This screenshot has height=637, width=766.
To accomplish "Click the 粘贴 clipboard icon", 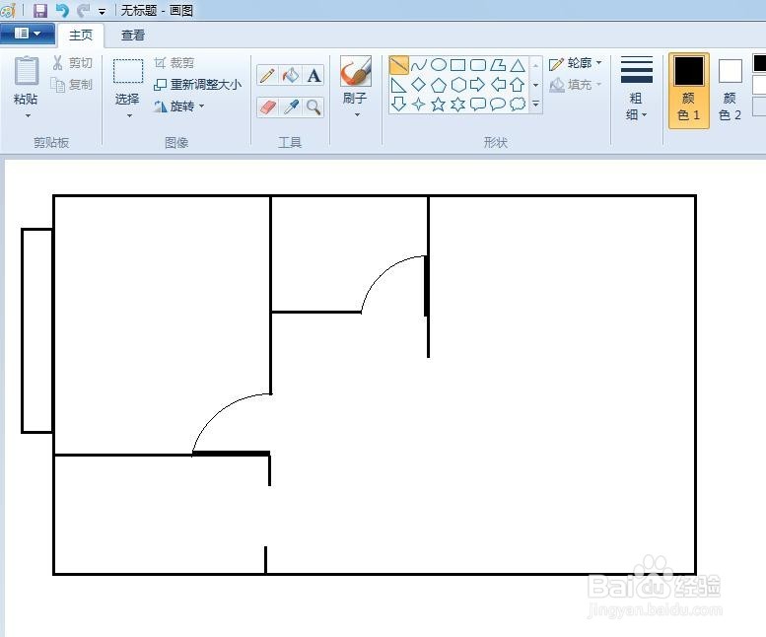I will point(27,71).
